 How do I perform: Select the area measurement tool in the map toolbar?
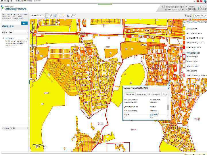pos(55,15)
